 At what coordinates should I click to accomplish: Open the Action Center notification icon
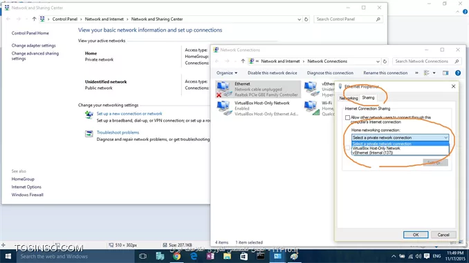click(427, 256)
